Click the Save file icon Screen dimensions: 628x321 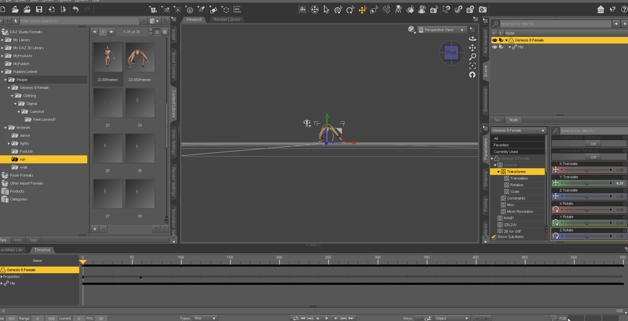(39, 10)
